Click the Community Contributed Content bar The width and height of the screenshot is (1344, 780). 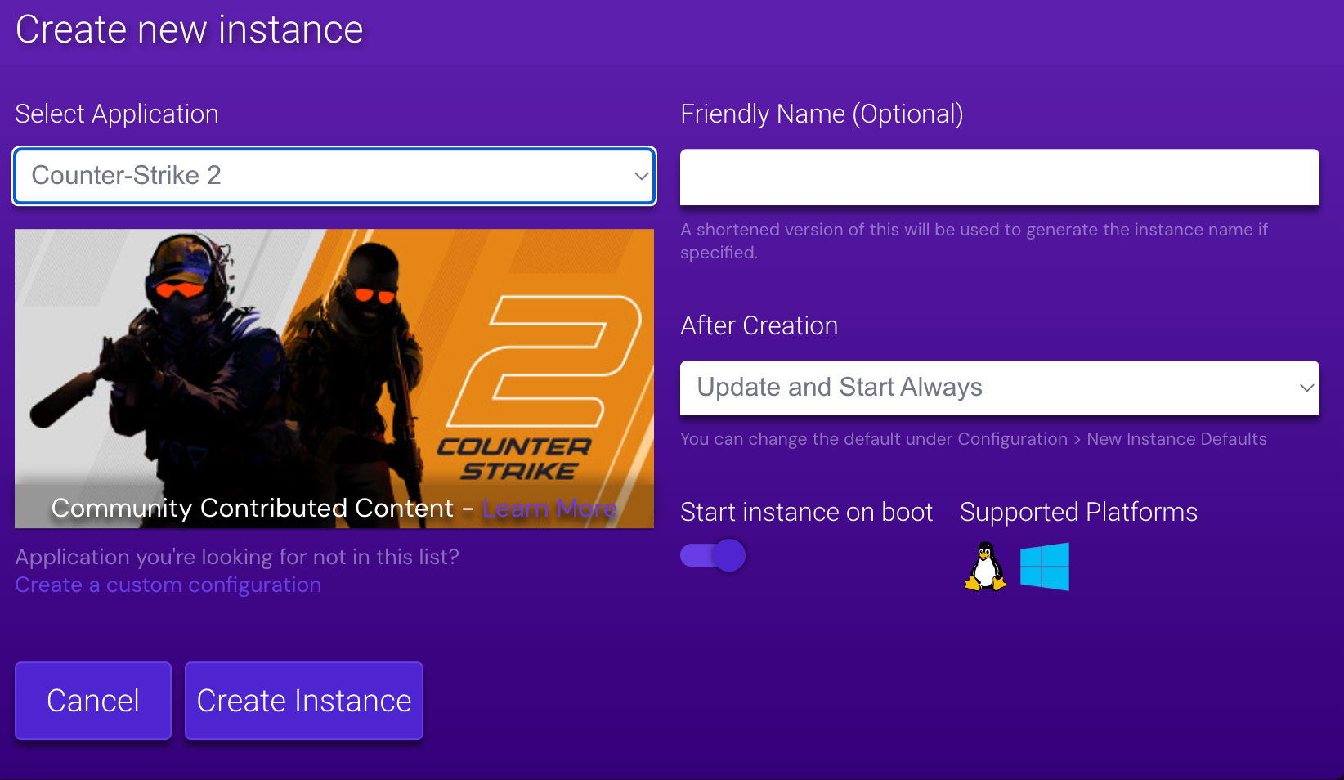[x=334, y=508]
